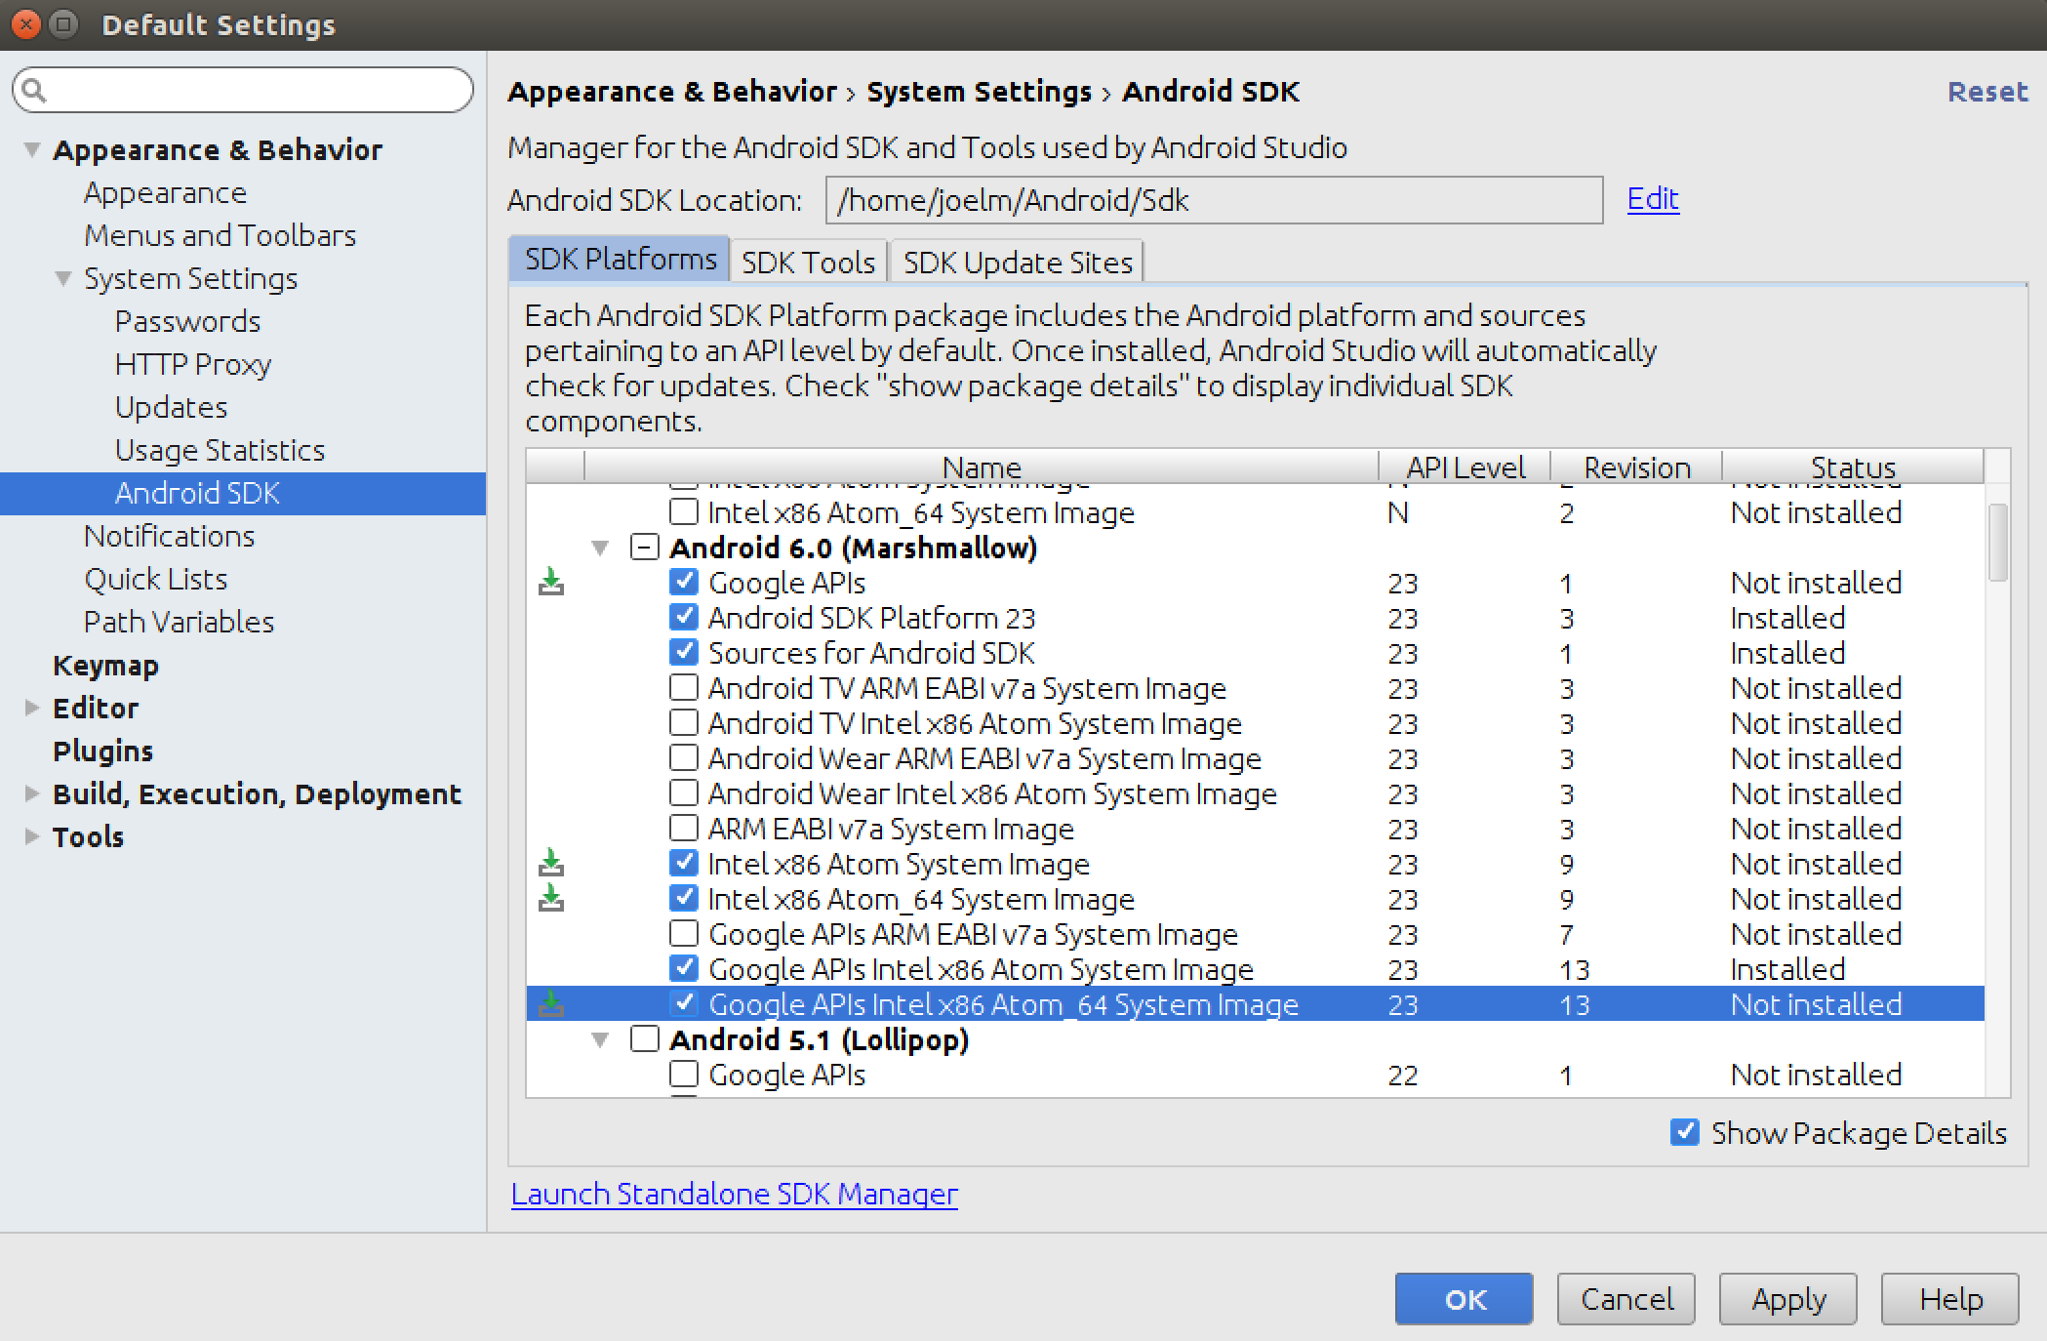The image size is (2047, 1341).
Task: Click Launch Standalone SDK Manager link
Action: 734,1194
